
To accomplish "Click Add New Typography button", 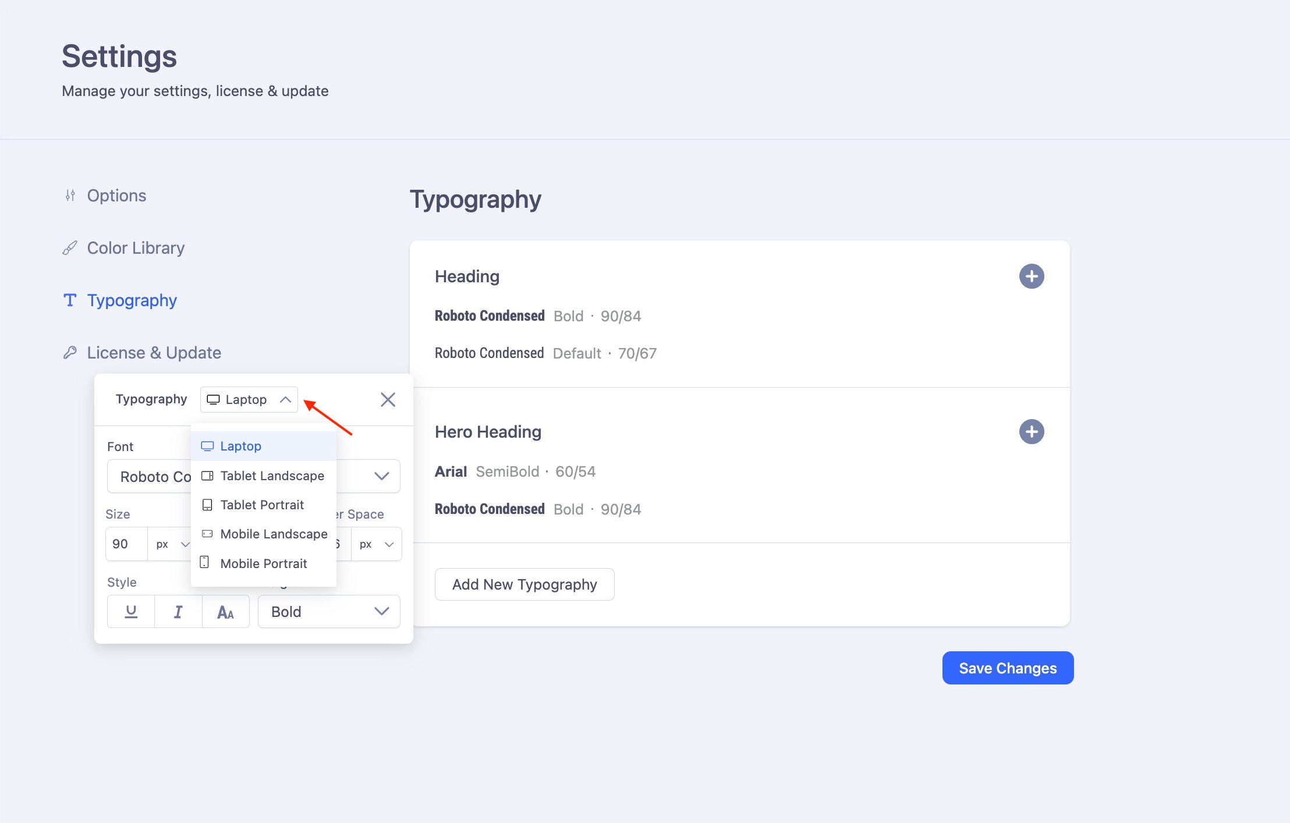I will click(x=524, y=584).
